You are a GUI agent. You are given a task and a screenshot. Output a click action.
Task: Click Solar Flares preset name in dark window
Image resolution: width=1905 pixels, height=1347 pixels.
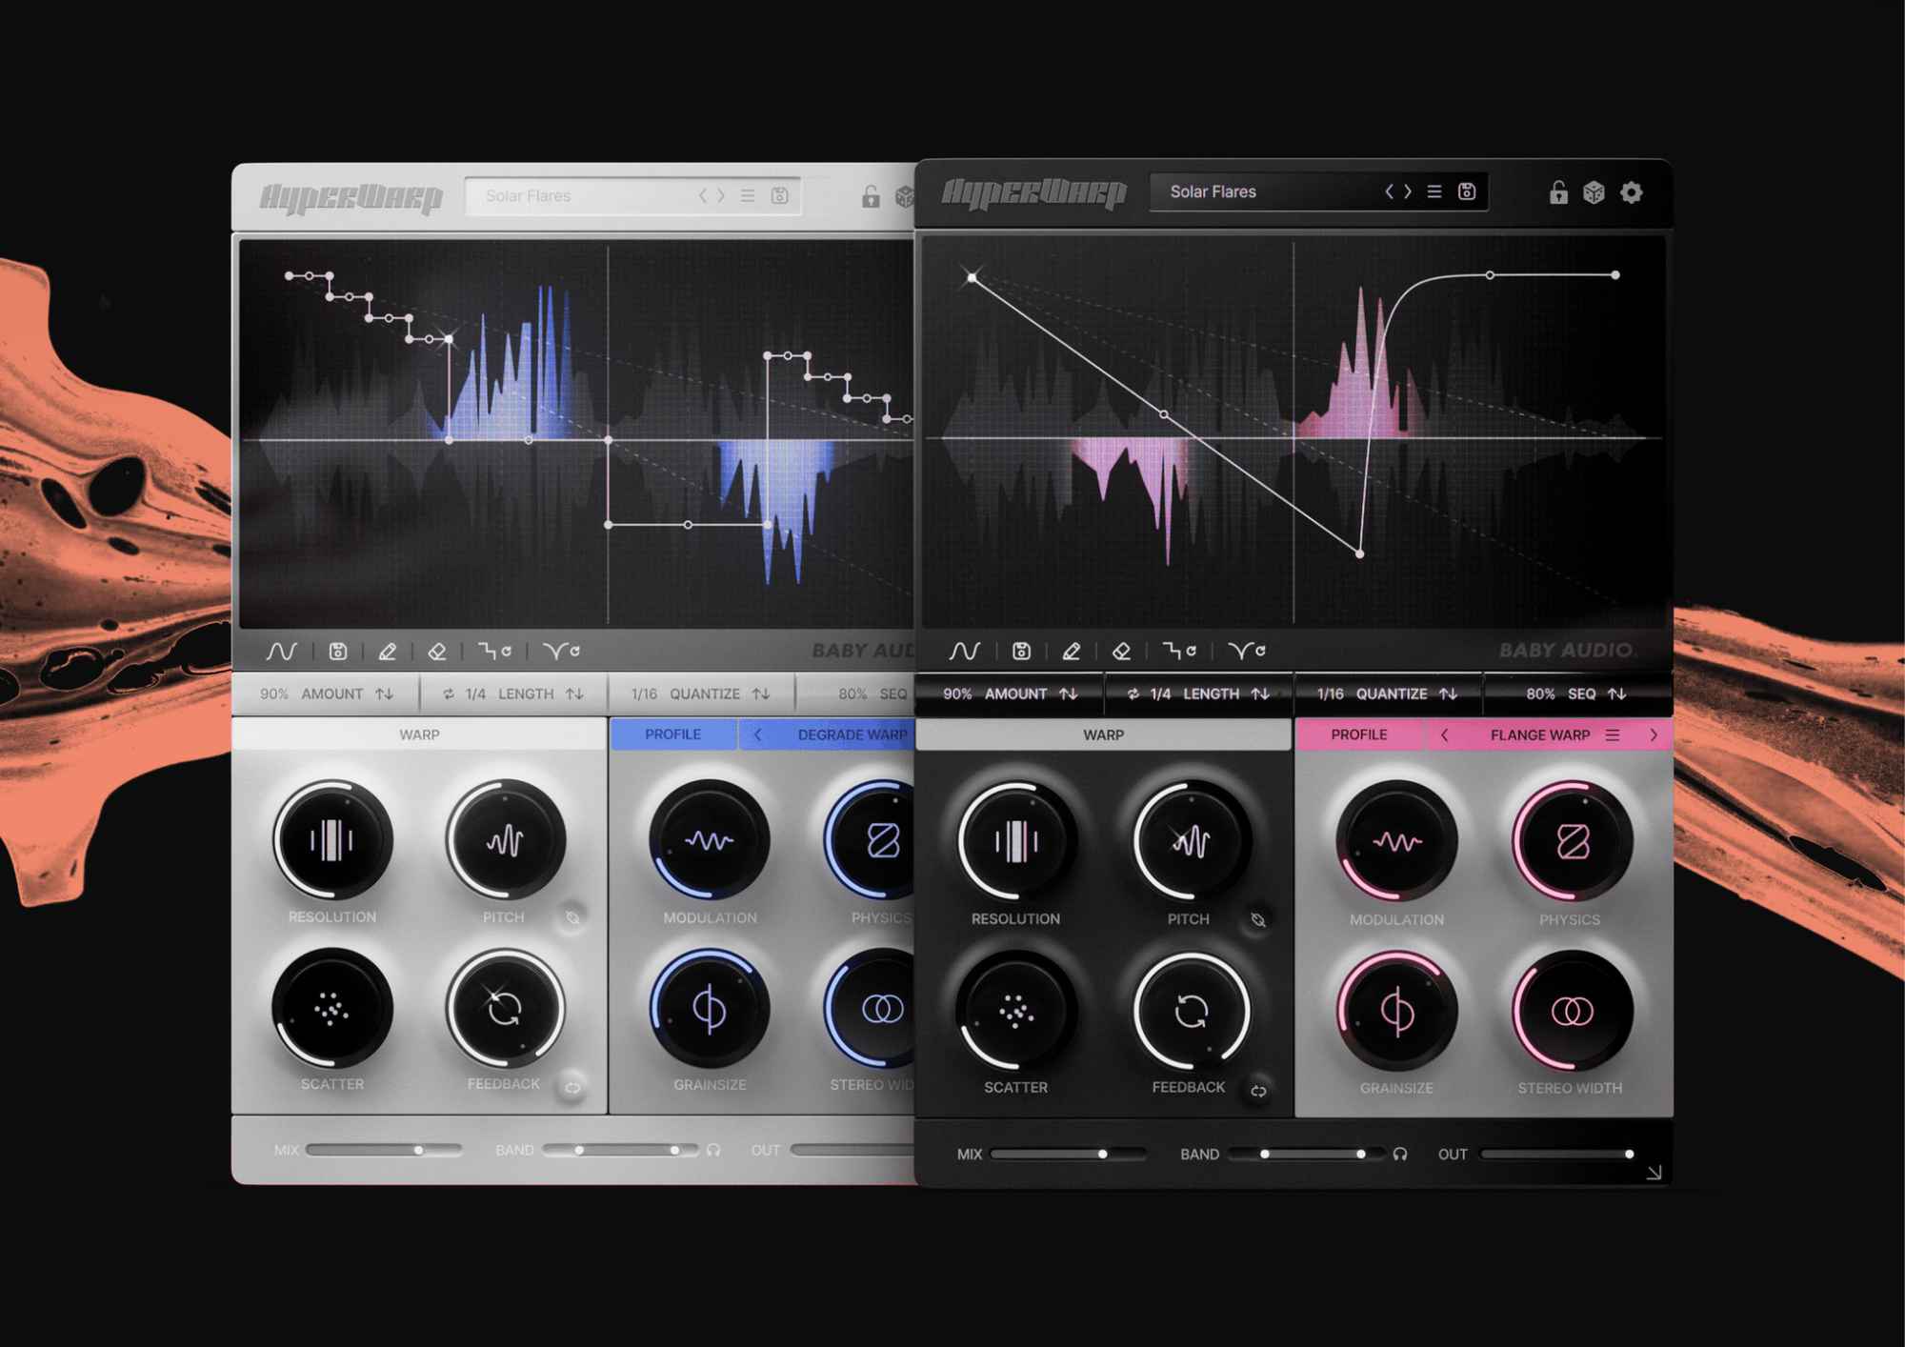tap(1213, 191)
